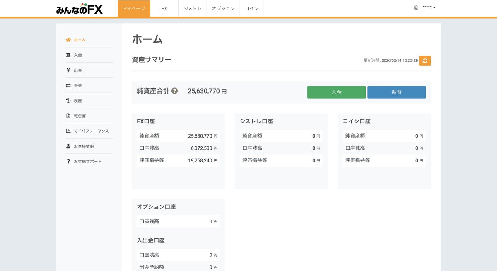Viewport: 497px width, 271px height.
Task: Select the マイページ tab
Action: [x=134, y=9]
